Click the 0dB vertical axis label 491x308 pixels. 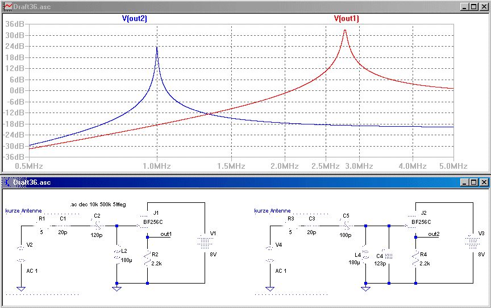pos(17,90)
